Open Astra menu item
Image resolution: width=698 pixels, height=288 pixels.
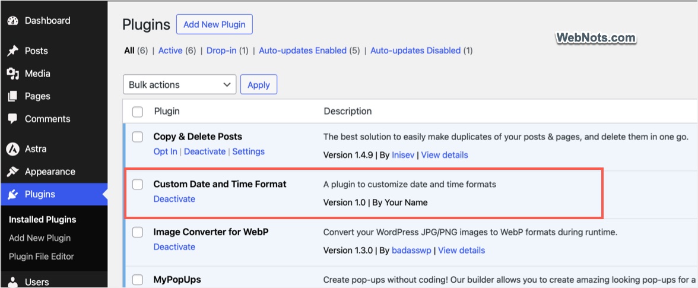(x=53, y=149)
